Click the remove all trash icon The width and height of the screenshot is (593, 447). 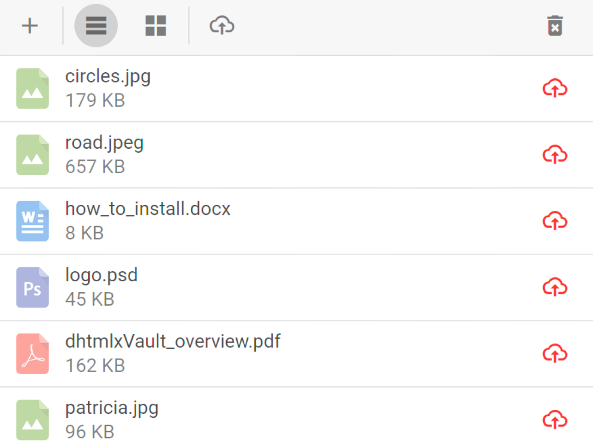tap(555, 26)
